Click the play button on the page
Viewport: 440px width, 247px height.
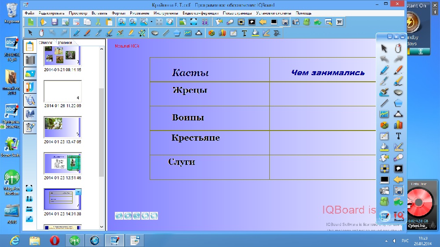pyautogui.click(x=119, y=216)
